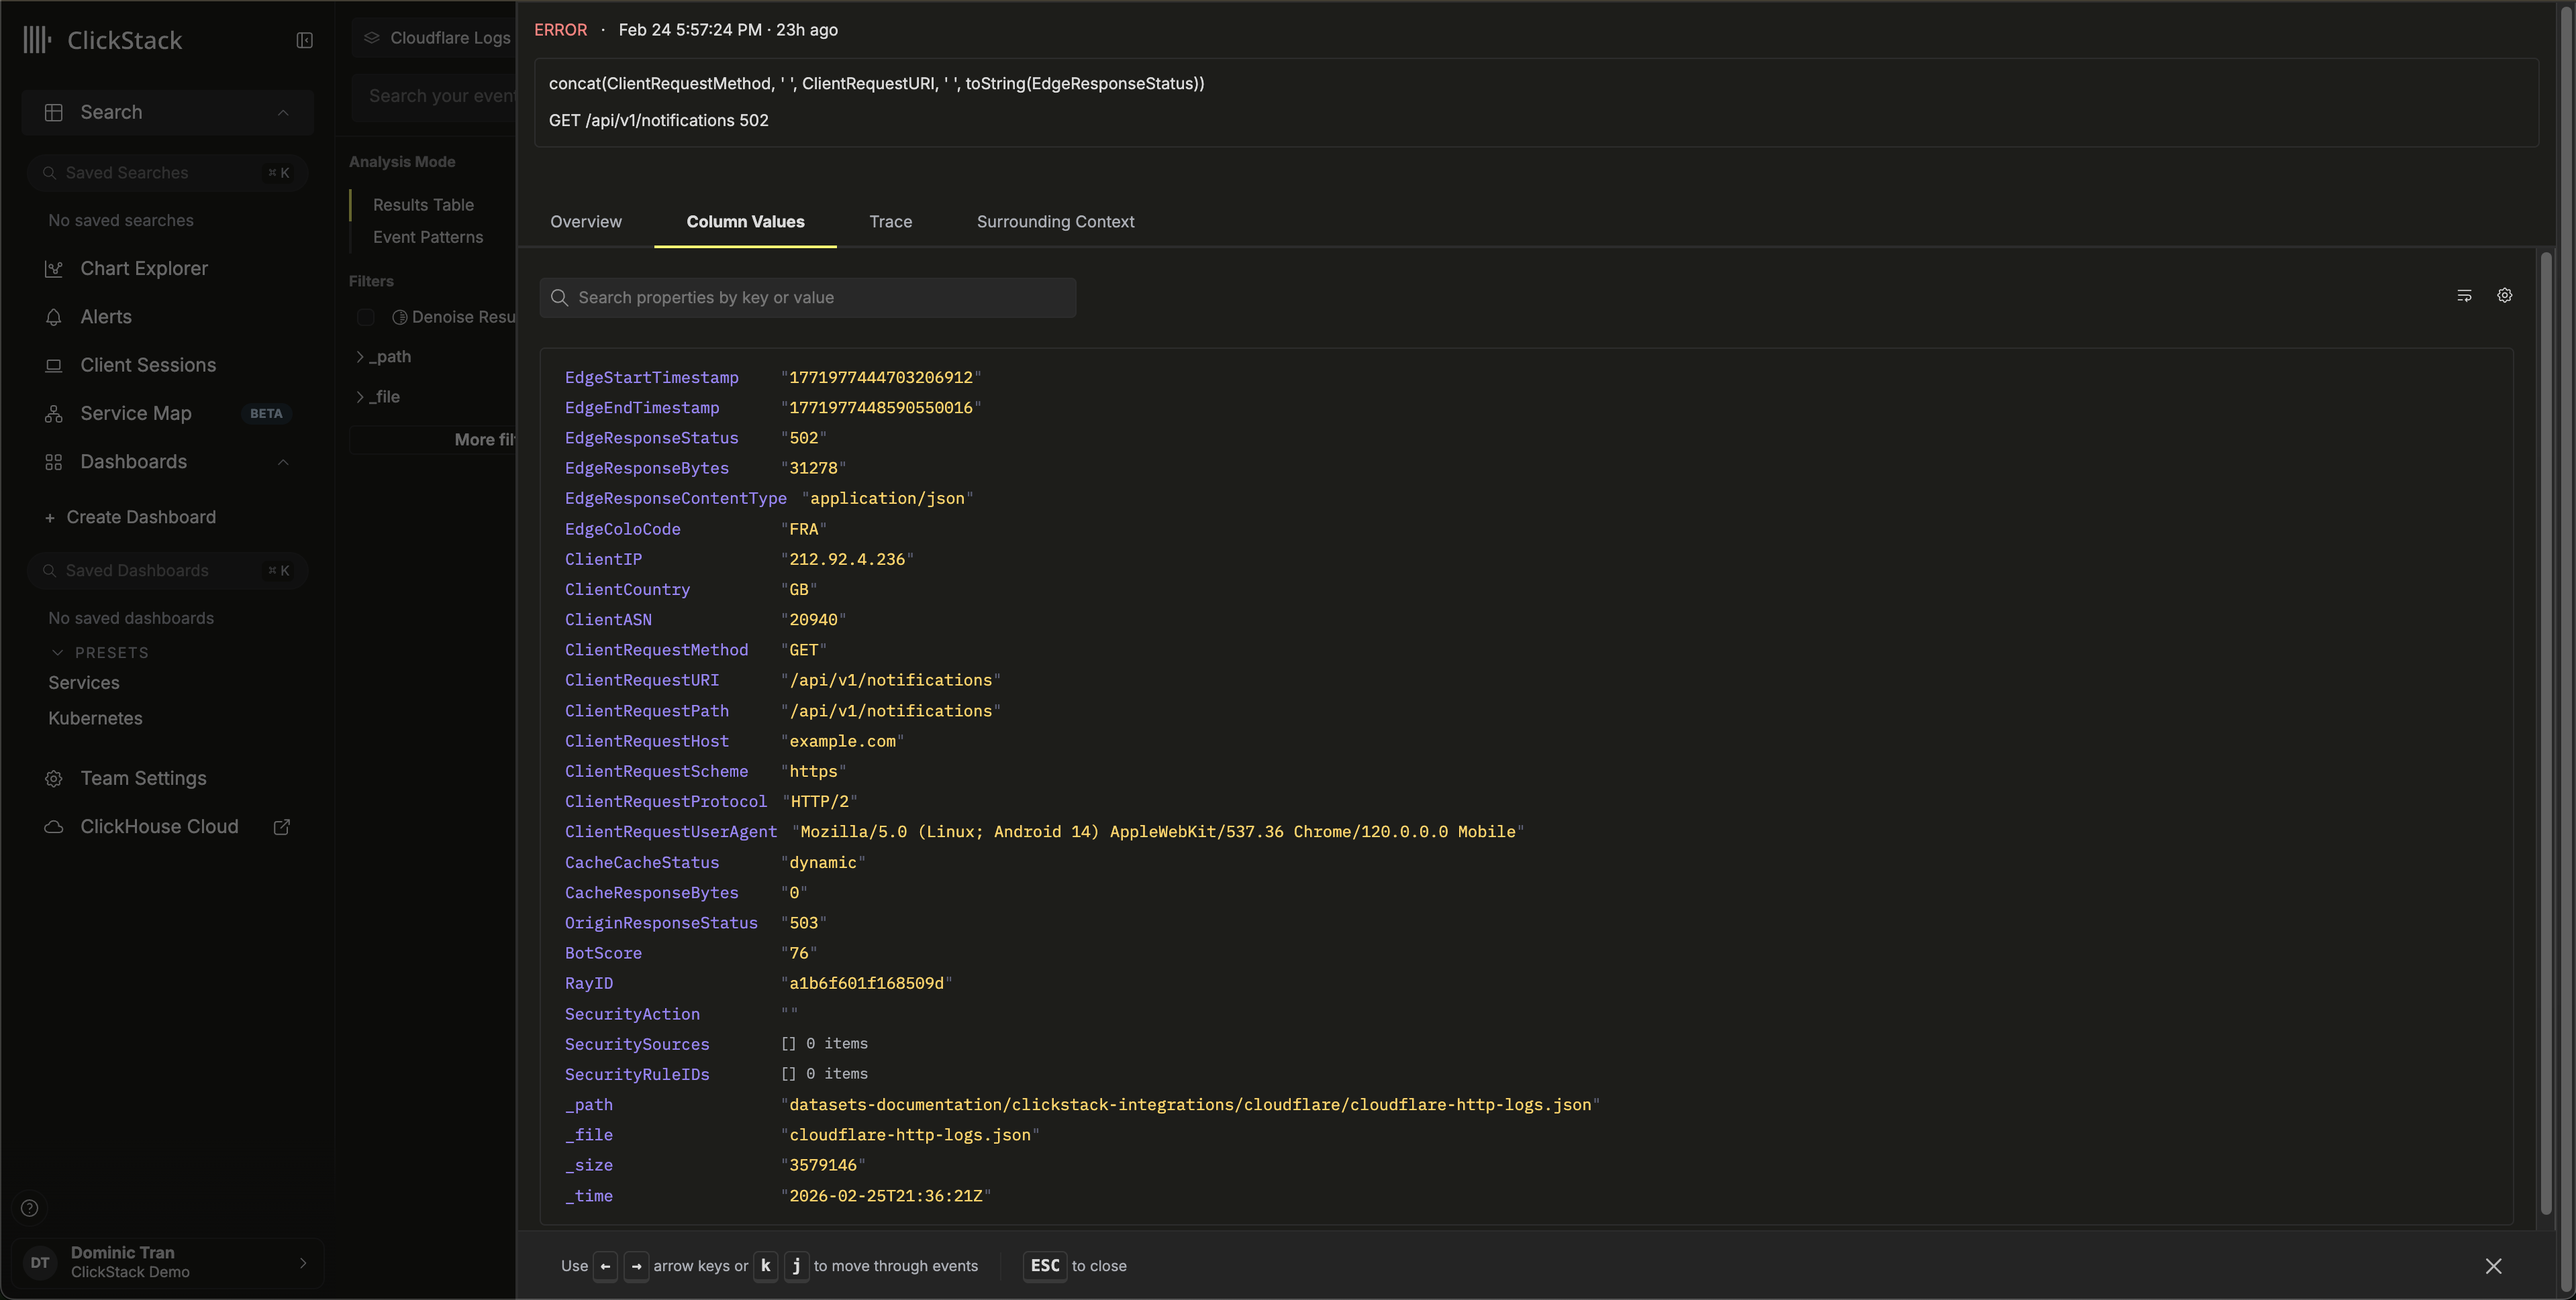This screenshot has width=2576, height=1300.
Task: Expand the _path filter
Action: pos(360,357)
